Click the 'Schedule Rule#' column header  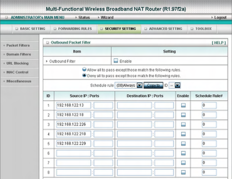pos(209,96)
